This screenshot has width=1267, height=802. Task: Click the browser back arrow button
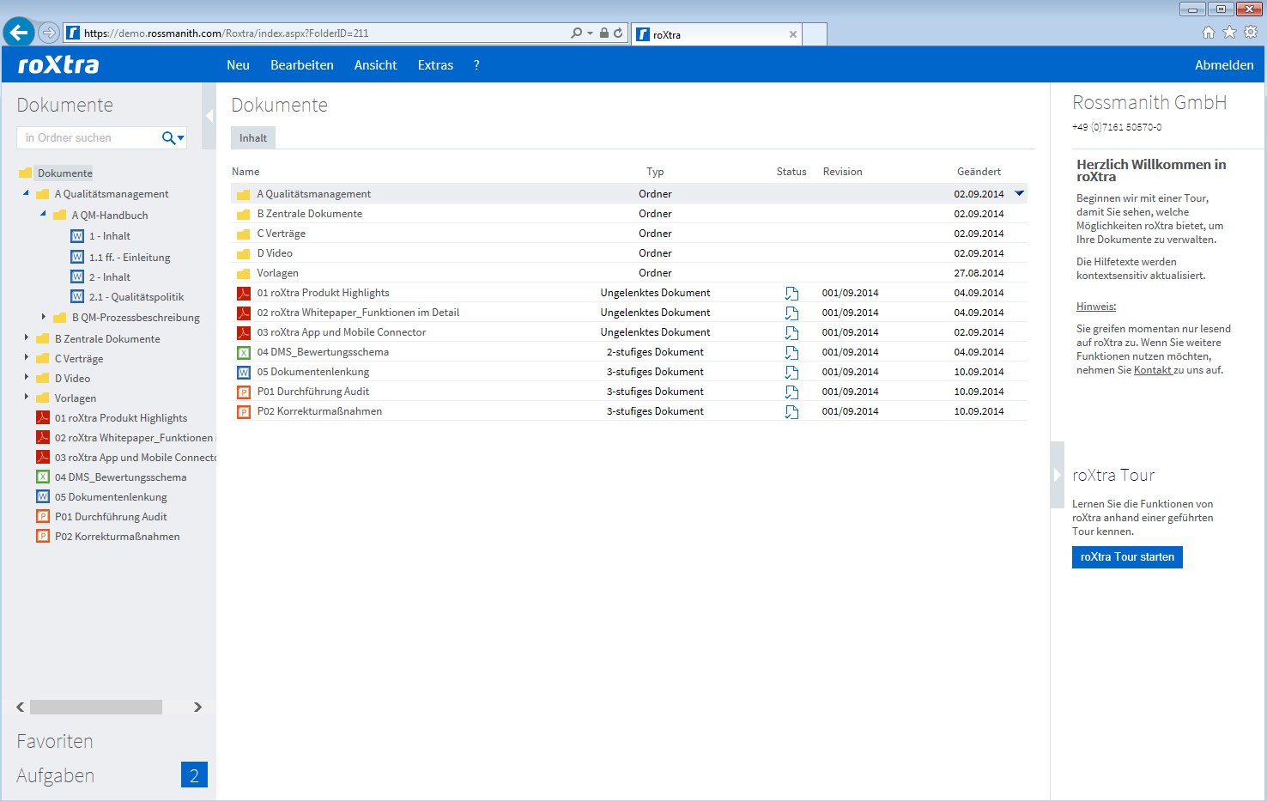tap(19, 33)
